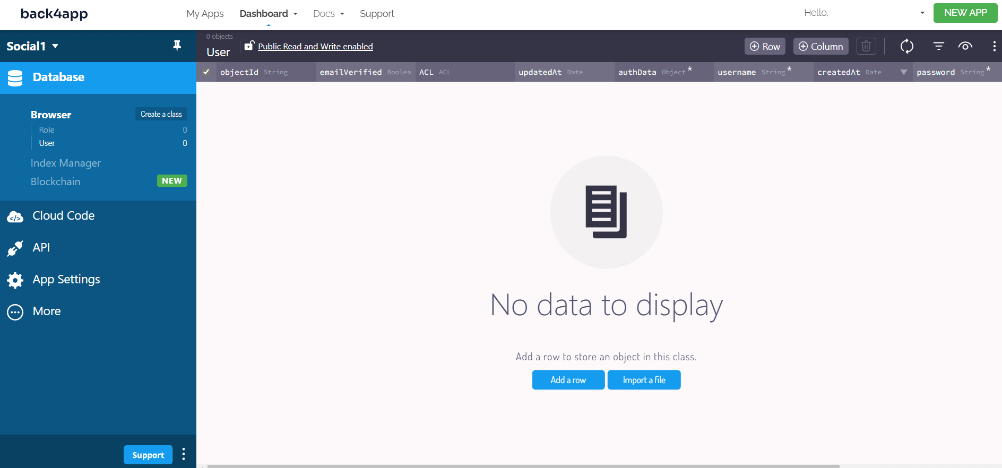Open the Cloud Code section

click(x=63, y=216)
